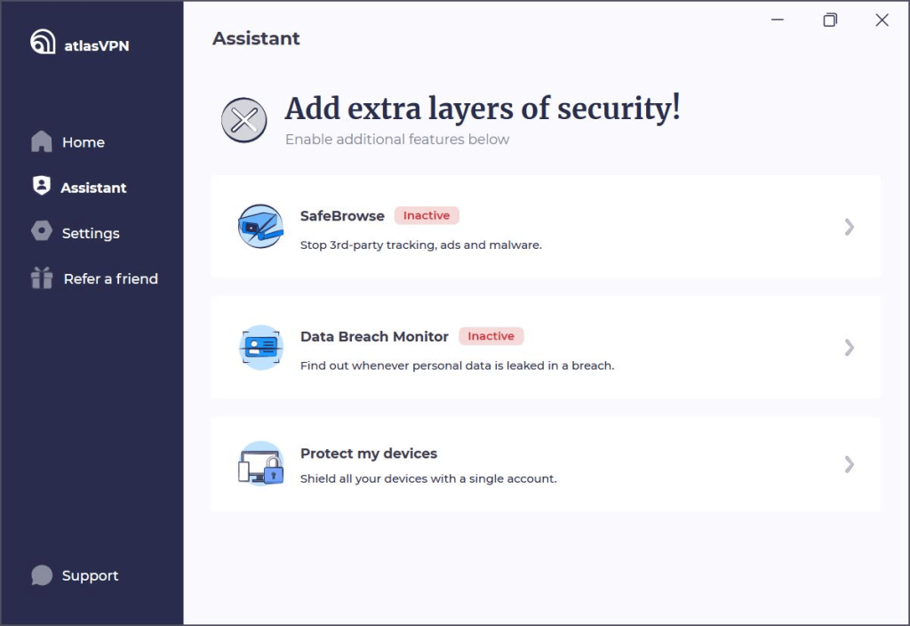The image size is (910, 626).
Task: Click the Support chat bubble icon
Action: point(42,575)
